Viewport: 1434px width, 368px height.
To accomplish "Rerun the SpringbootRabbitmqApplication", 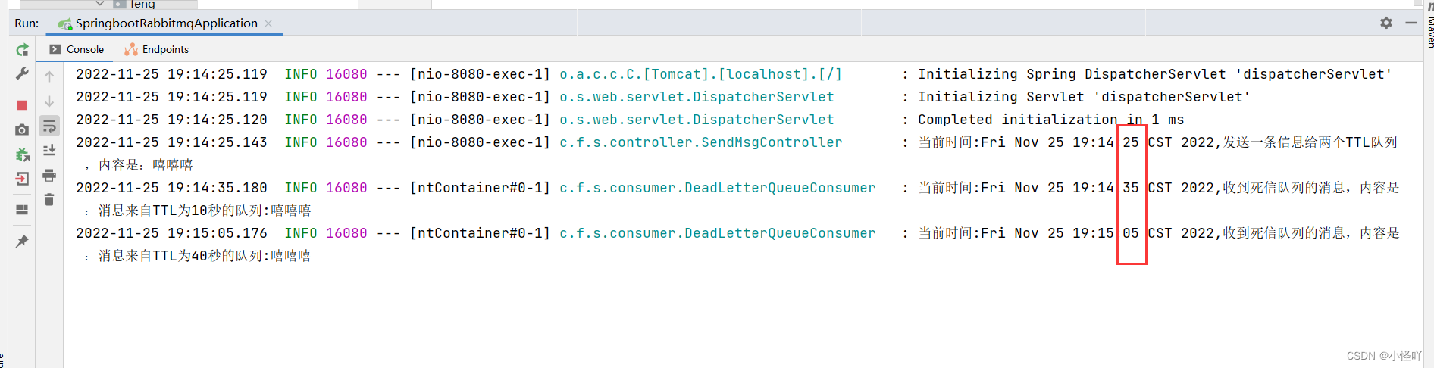I will [22, 50].
